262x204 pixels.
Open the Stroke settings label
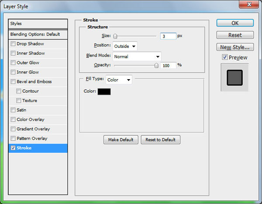[24, 148]
